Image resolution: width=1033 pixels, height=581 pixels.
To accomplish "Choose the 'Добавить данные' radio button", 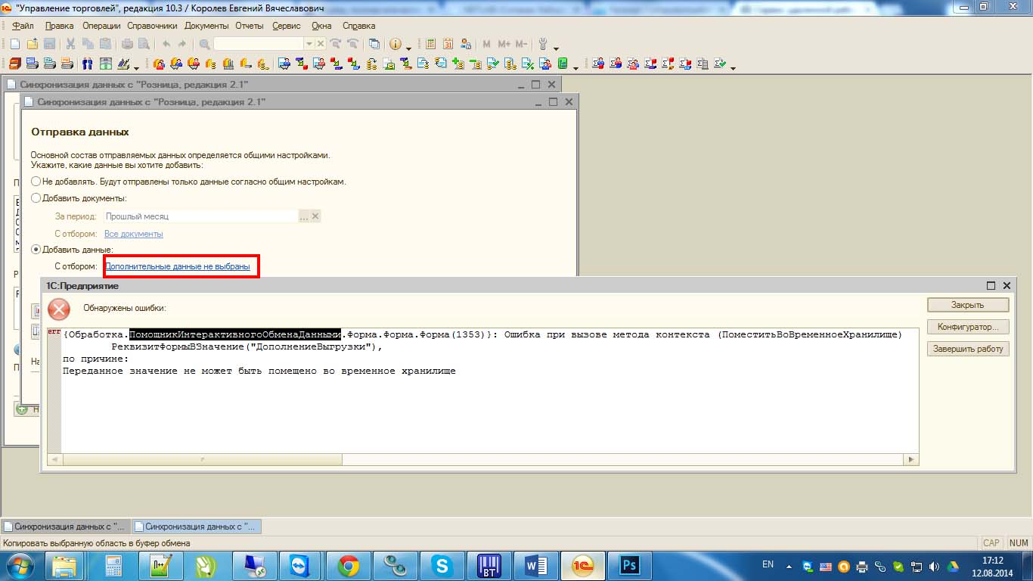I will click(36, 250).
